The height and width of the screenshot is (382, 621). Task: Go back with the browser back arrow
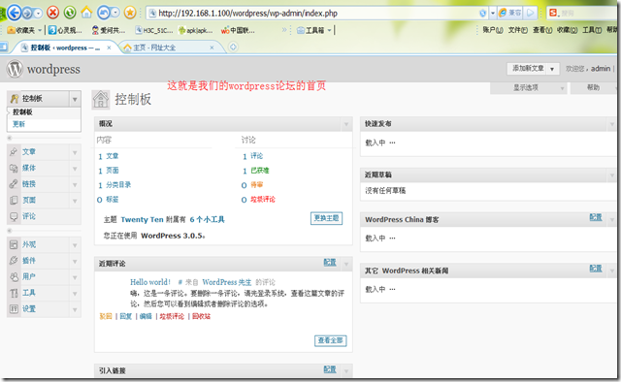click(15, 13)
